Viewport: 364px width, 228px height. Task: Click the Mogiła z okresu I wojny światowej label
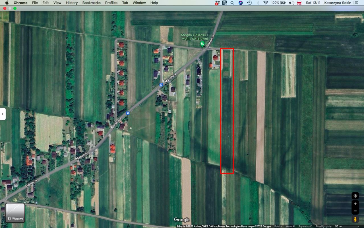195,37
